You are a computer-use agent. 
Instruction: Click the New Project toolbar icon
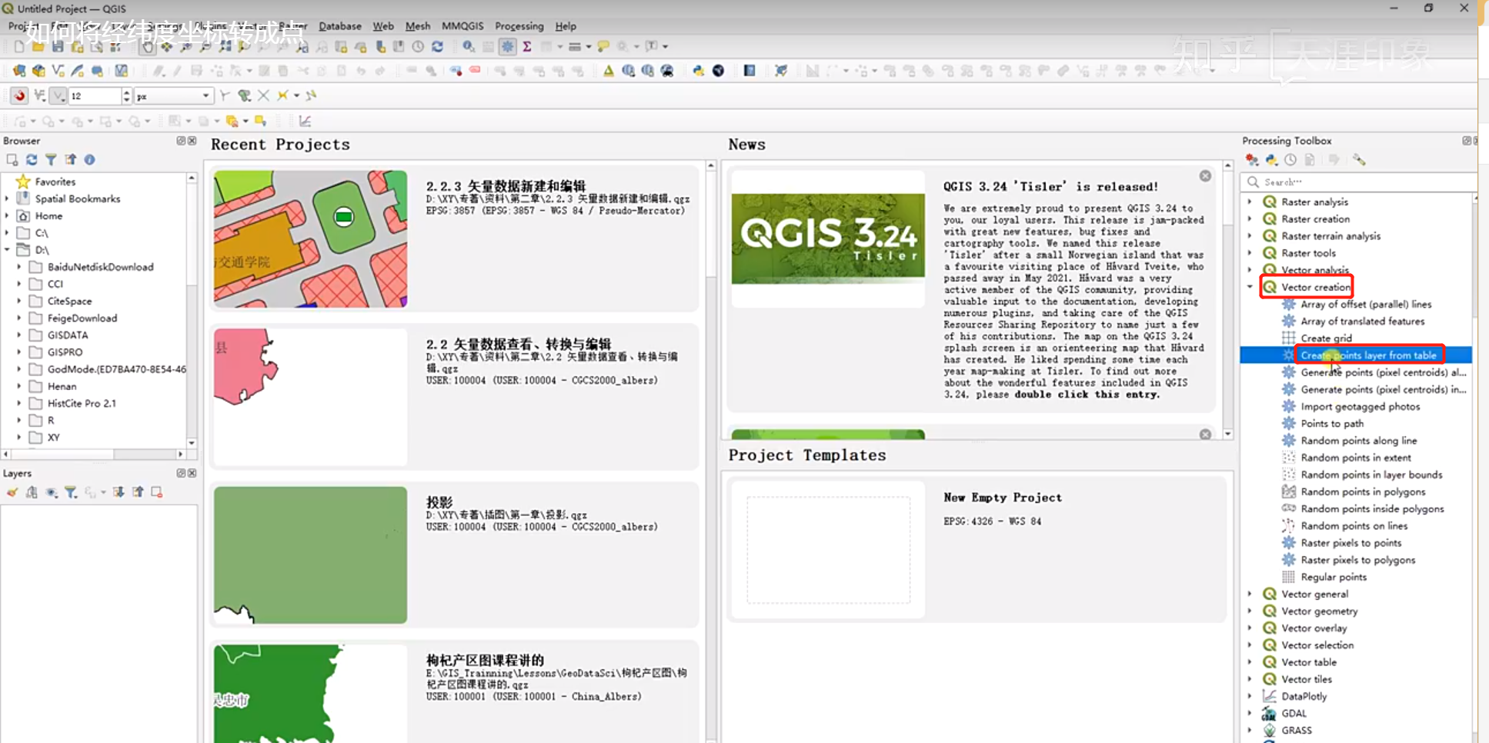pyautogui.click(x=19, y=47)
